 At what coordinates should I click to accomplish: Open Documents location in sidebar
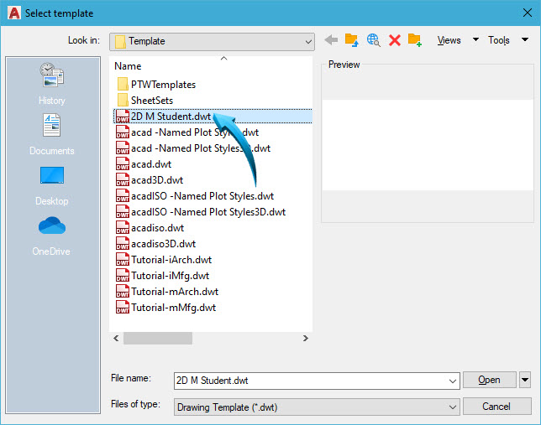click(x=52, y=134)
